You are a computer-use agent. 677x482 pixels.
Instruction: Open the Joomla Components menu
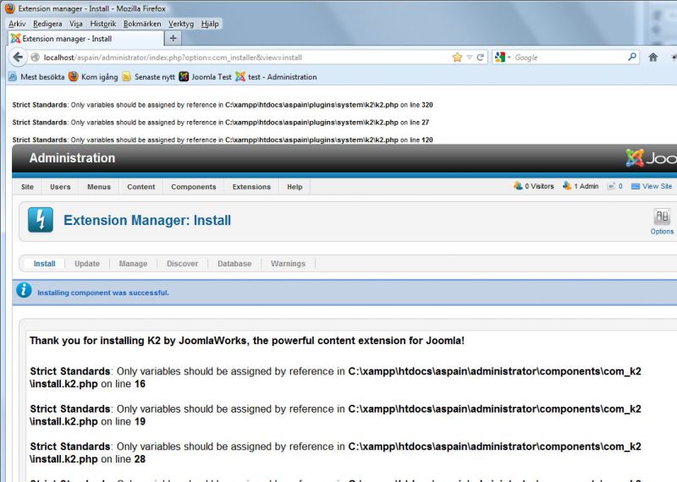tap(194, 187)
